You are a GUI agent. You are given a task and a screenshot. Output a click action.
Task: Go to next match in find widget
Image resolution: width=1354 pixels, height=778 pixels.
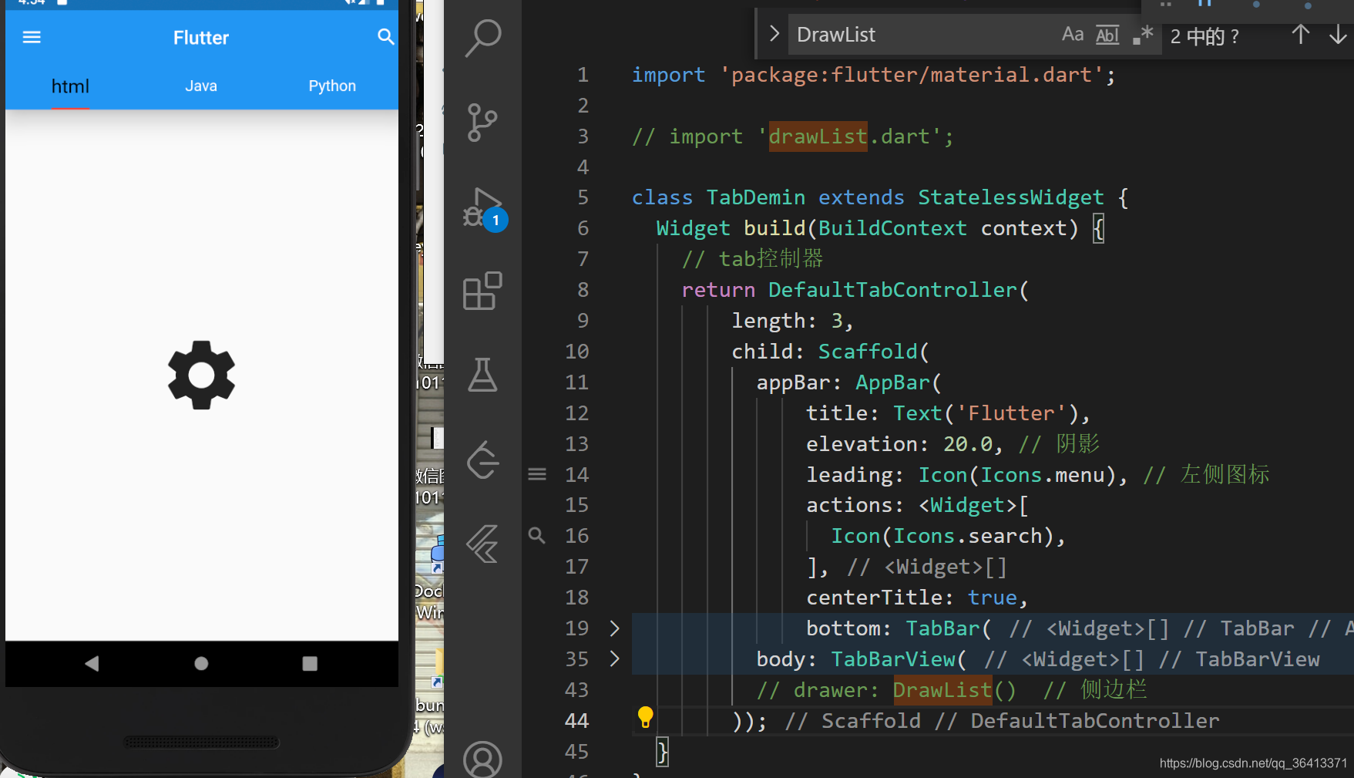click(1339, 35)
